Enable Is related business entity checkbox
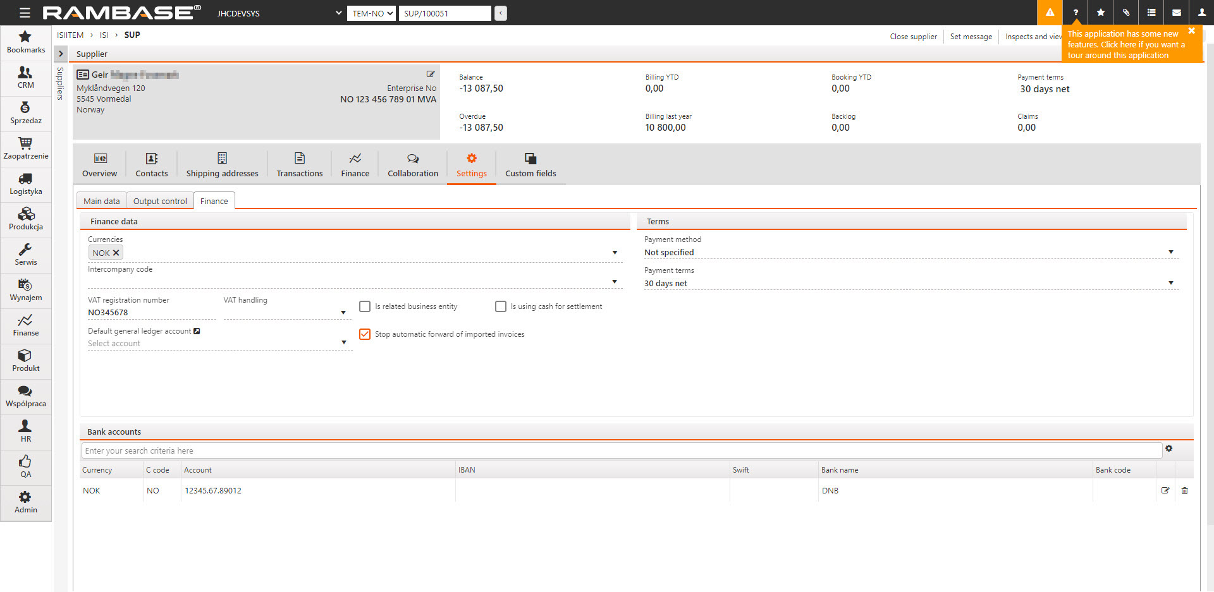The width and height of the screenshot is (1214, 592). [365, 306]
